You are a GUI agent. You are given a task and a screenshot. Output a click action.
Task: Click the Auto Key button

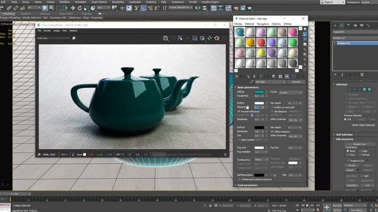tap(337, 206)
